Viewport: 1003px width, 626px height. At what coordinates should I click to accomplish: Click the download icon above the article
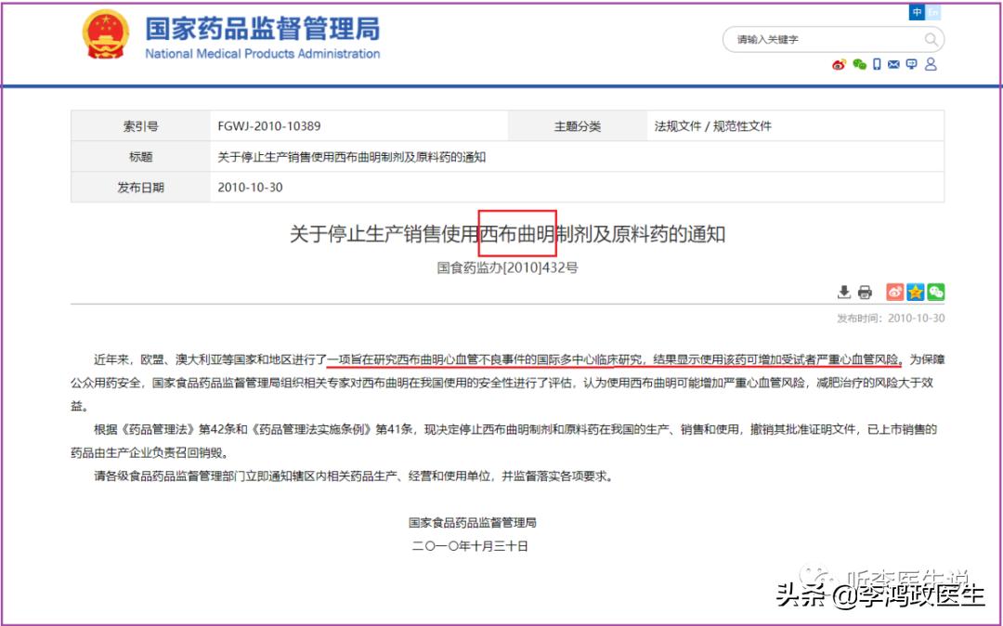pos(843,292)
